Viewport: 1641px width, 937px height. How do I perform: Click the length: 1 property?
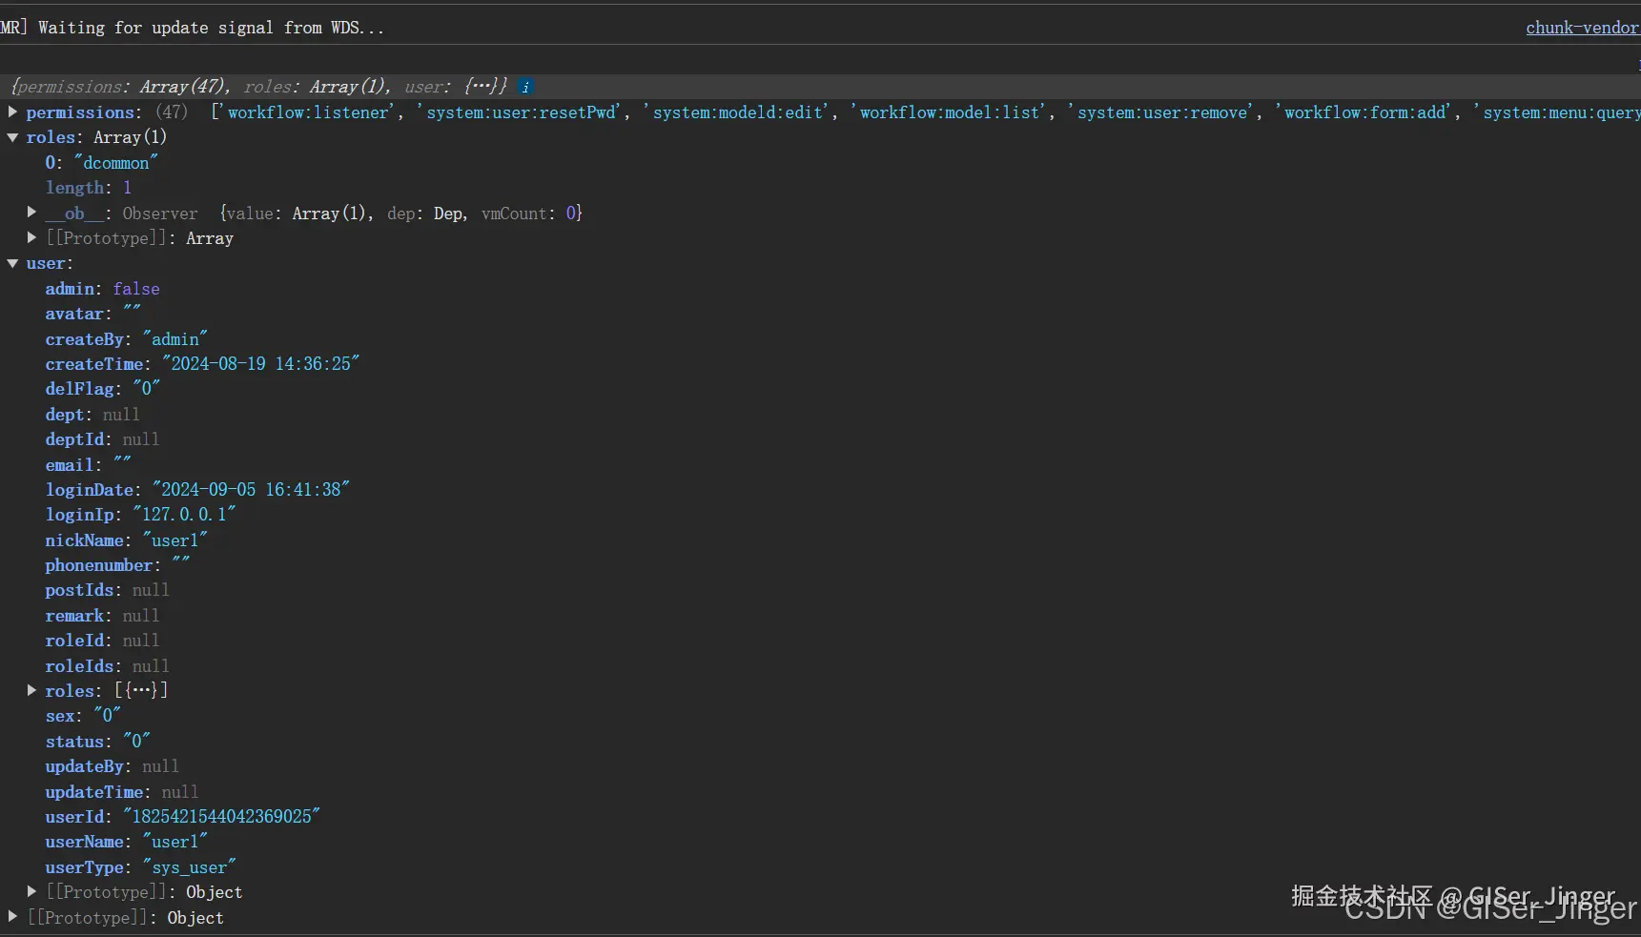click(89, 188)
